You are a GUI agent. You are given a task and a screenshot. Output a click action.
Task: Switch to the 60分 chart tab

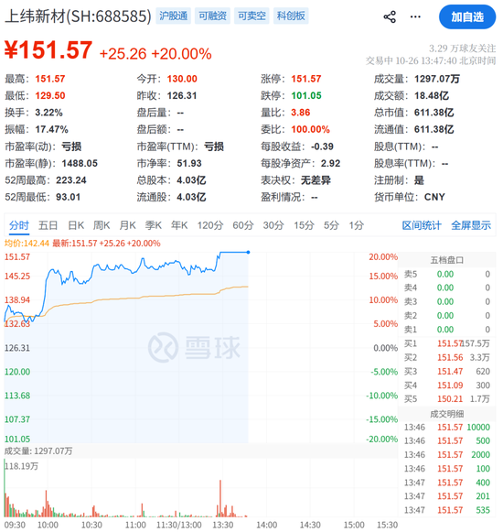click(x=243, y=225)
